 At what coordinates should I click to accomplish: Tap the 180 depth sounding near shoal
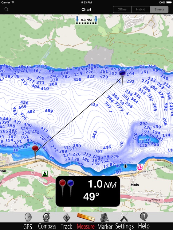click(135, 136)
